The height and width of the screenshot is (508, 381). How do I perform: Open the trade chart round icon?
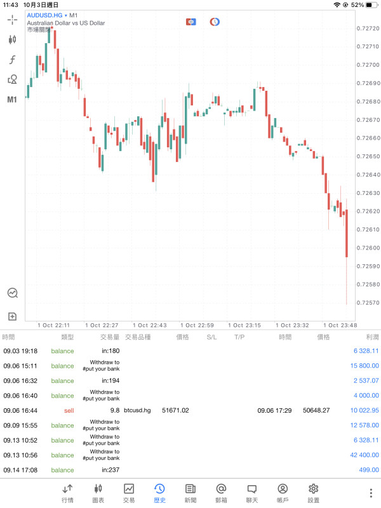12,293
